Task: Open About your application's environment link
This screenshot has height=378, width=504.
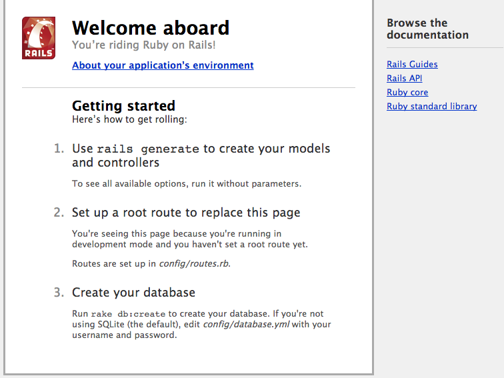Action: click(163, 65)
